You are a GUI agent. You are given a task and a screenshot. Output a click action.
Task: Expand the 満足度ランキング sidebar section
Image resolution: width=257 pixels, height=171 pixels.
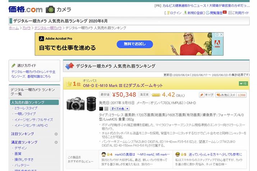pyautogui.click(x=56, y=142)
